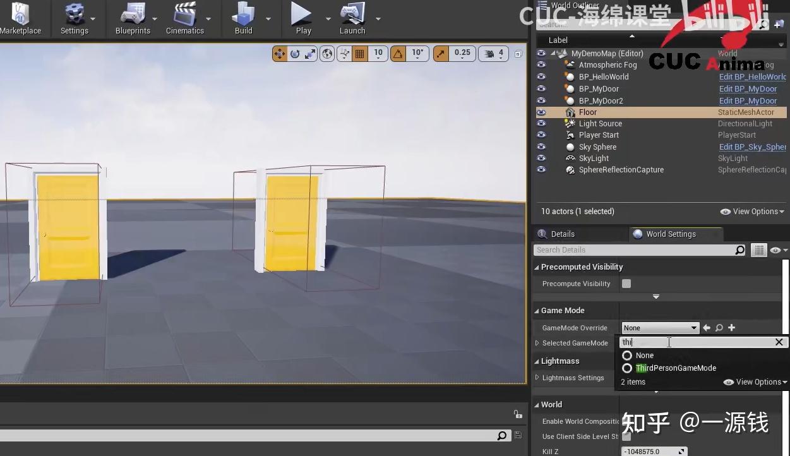790x456 pixels.
Task: Open Edit BP_Sky_Sphere link
Action: point(753,147)
